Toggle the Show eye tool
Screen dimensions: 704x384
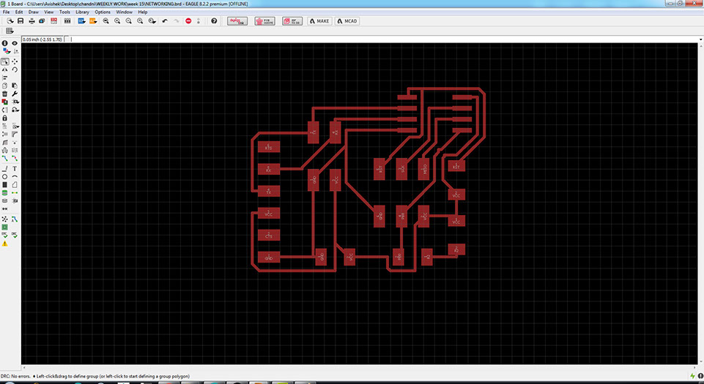pos(15,43)
